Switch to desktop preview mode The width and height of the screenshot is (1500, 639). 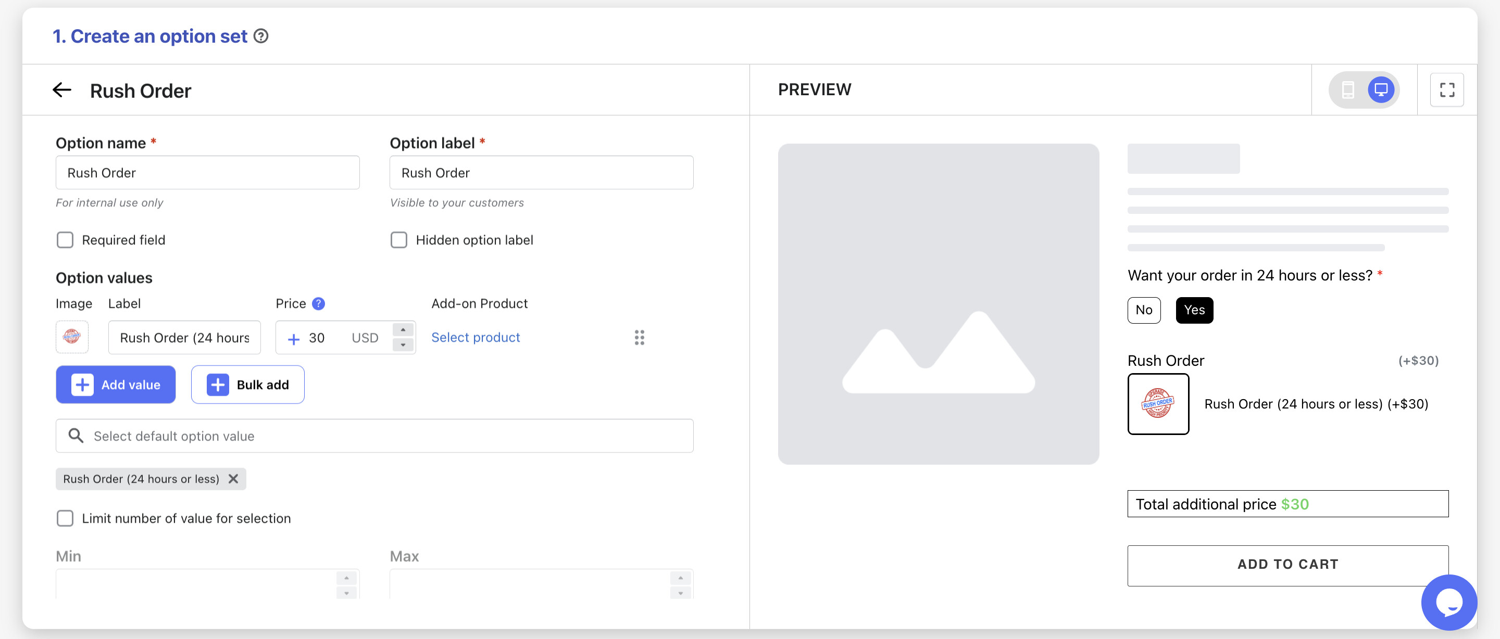coord(1381,90)
